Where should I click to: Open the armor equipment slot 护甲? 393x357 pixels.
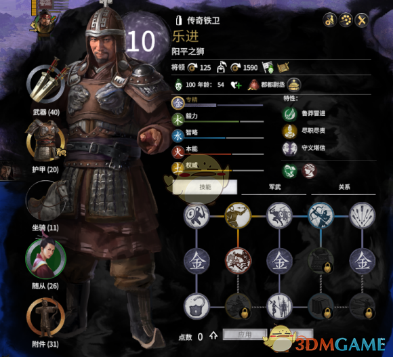click(45, 142)
